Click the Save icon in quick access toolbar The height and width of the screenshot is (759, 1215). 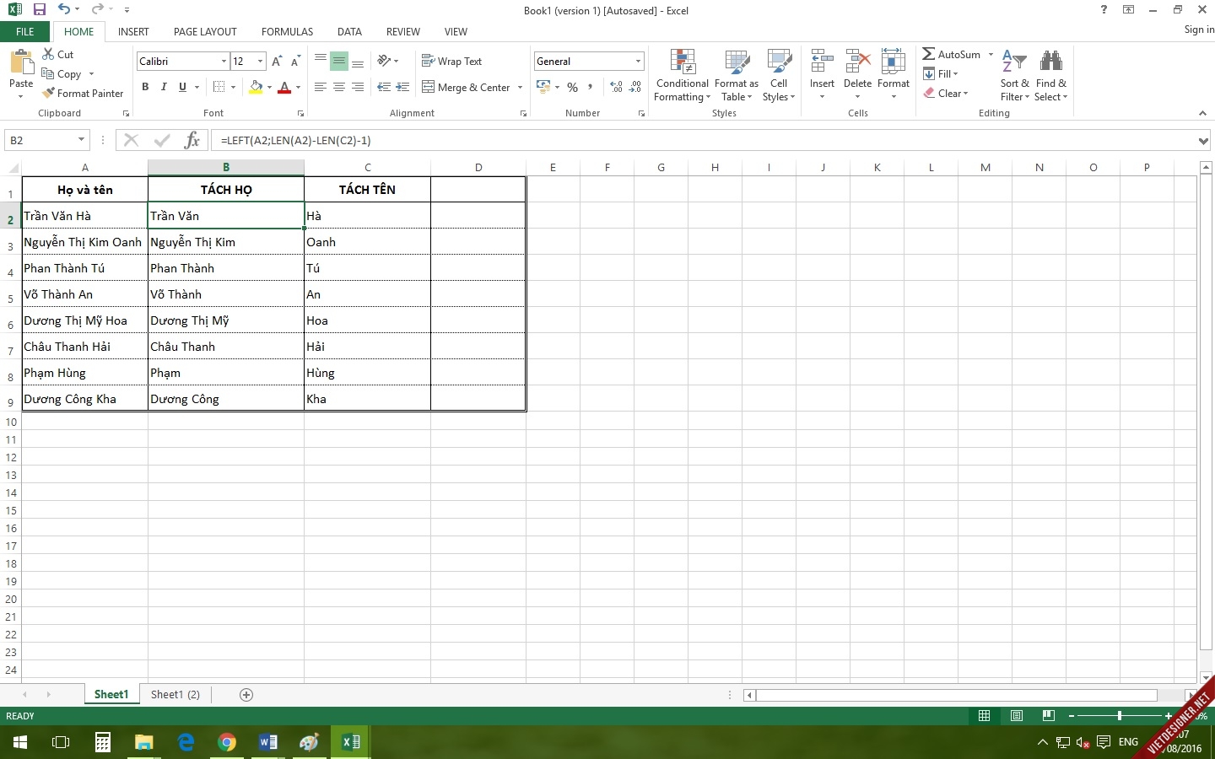click(x=39, y=10)
